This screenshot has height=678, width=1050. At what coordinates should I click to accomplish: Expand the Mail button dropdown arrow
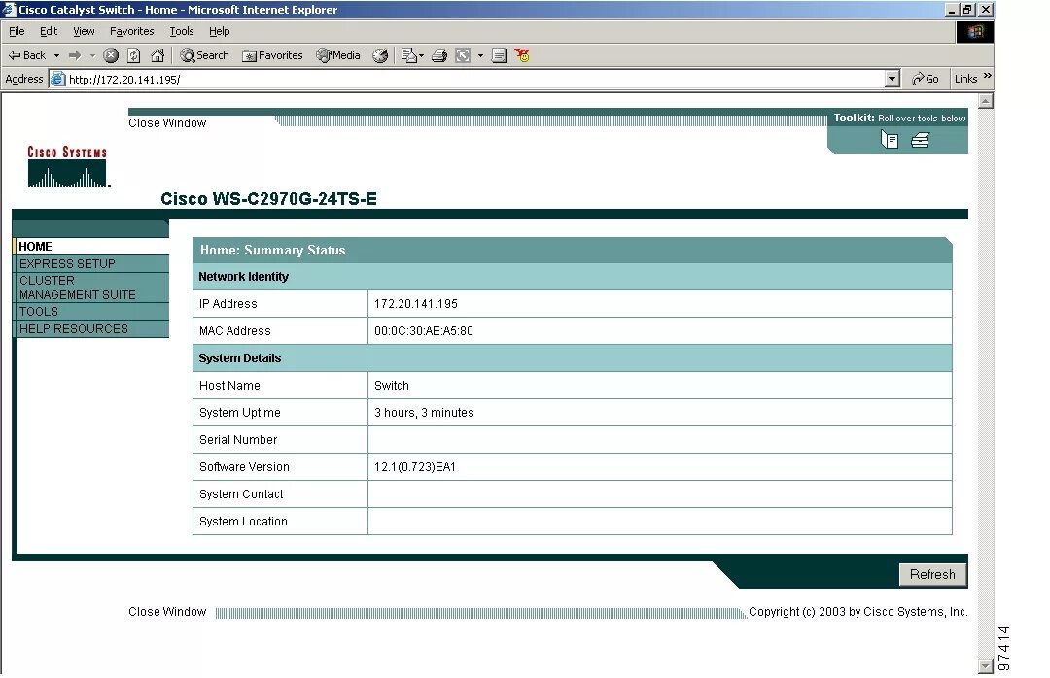pos(421,55)
